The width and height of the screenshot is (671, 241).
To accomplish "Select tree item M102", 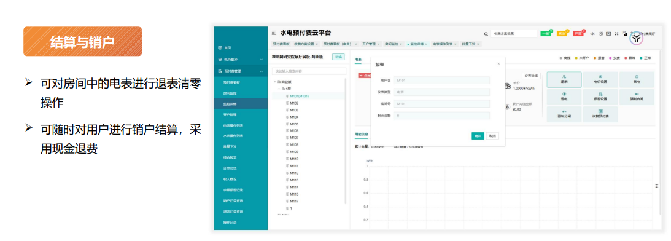I will coord(294,103).
